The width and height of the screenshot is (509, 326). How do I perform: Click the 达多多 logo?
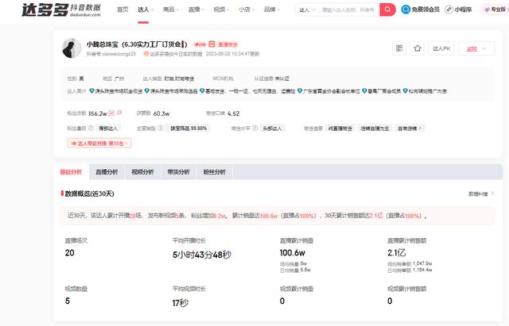[x=61, y=10]
